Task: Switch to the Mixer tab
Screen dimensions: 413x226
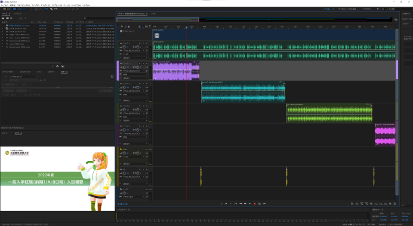Action: click(x=154, y=14)
